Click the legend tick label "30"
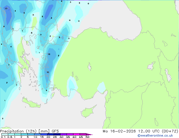Screen dimensions: 179x138 62,137
